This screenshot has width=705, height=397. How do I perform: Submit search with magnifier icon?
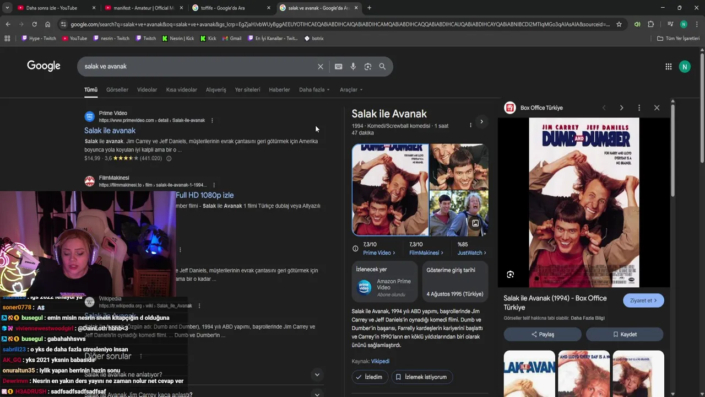click(x=382, y=67)
